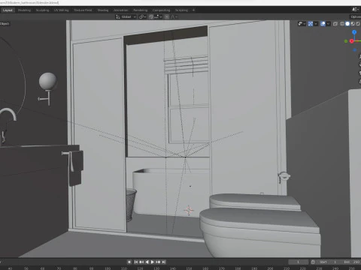Open the Object mode selector at viewport left
Screen dimensions: 361x270
pyautogui.click(x=5, y=24)
